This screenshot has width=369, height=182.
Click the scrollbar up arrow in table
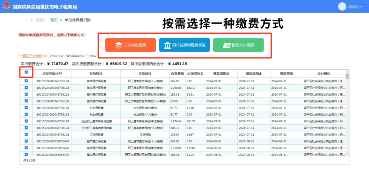click(x=347, y=72)
